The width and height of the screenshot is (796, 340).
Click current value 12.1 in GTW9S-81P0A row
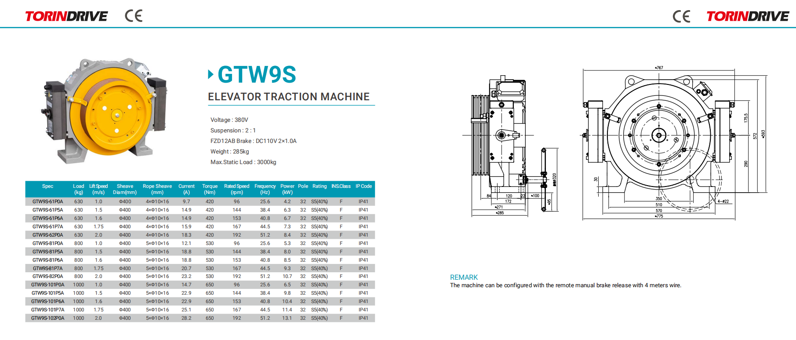pos(186,243)
